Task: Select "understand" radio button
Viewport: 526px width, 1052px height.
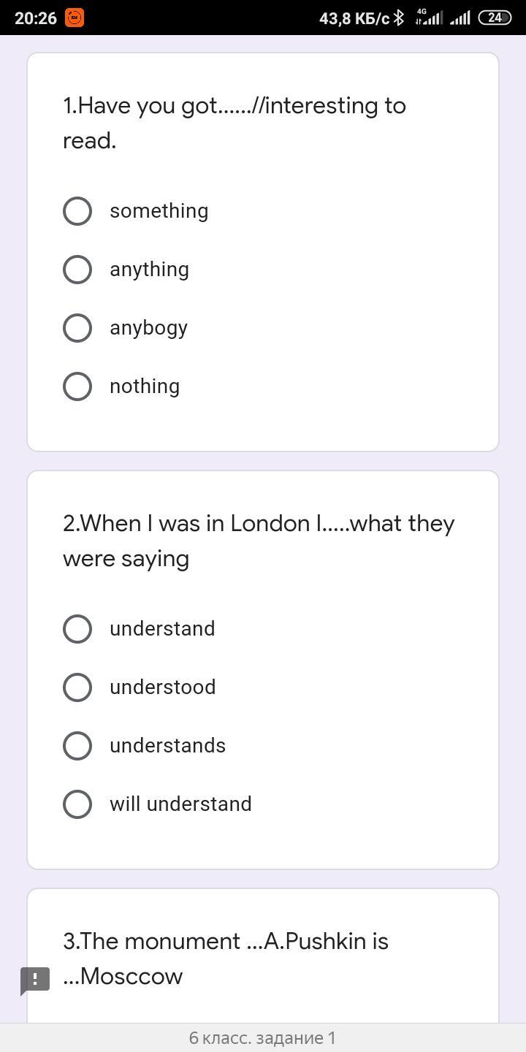Action: 77,629
